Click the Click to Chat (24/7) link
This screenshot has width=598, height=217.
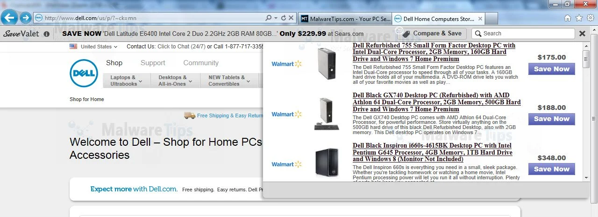click(x=182, y=47)
